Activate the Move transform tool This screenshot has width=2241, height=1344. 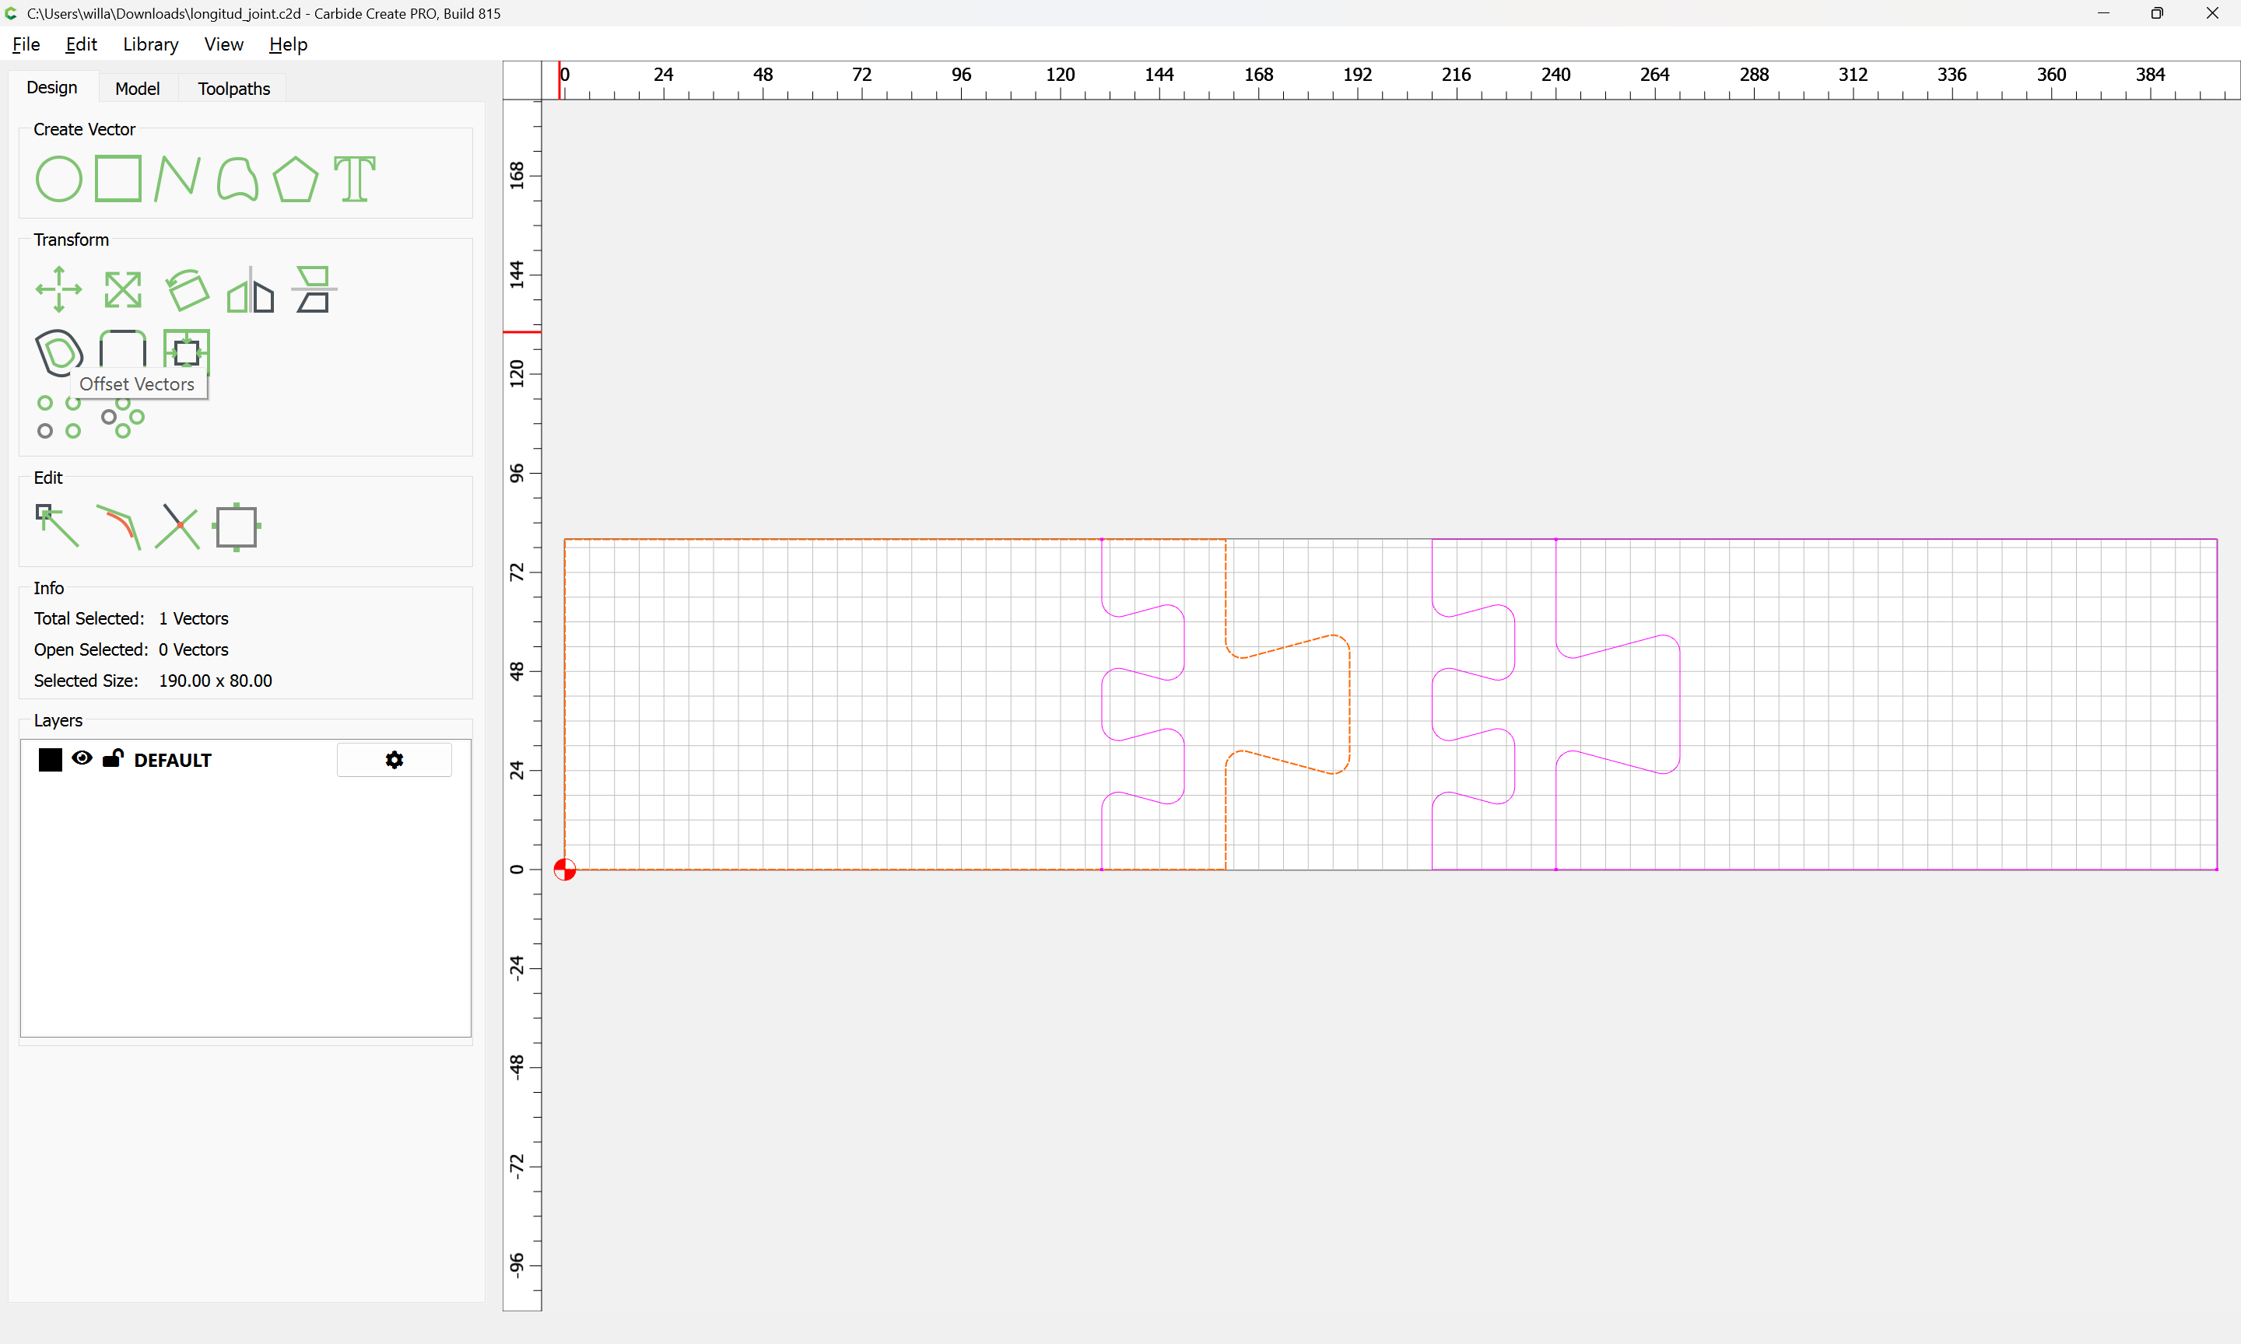click(59, 290)
